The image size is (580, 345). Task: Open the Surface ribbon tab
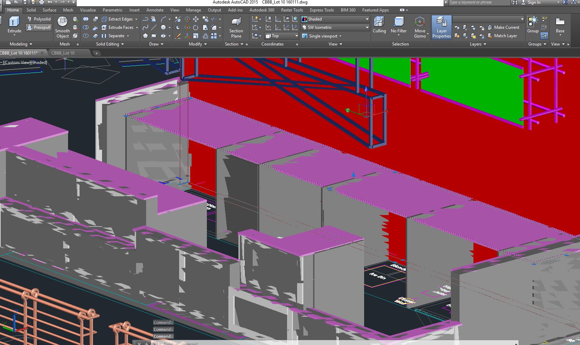coord(50,10)
